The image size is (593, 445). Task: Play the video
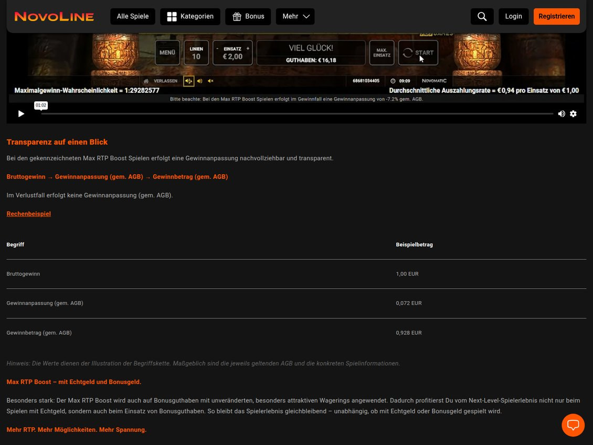tap(21, 114)
